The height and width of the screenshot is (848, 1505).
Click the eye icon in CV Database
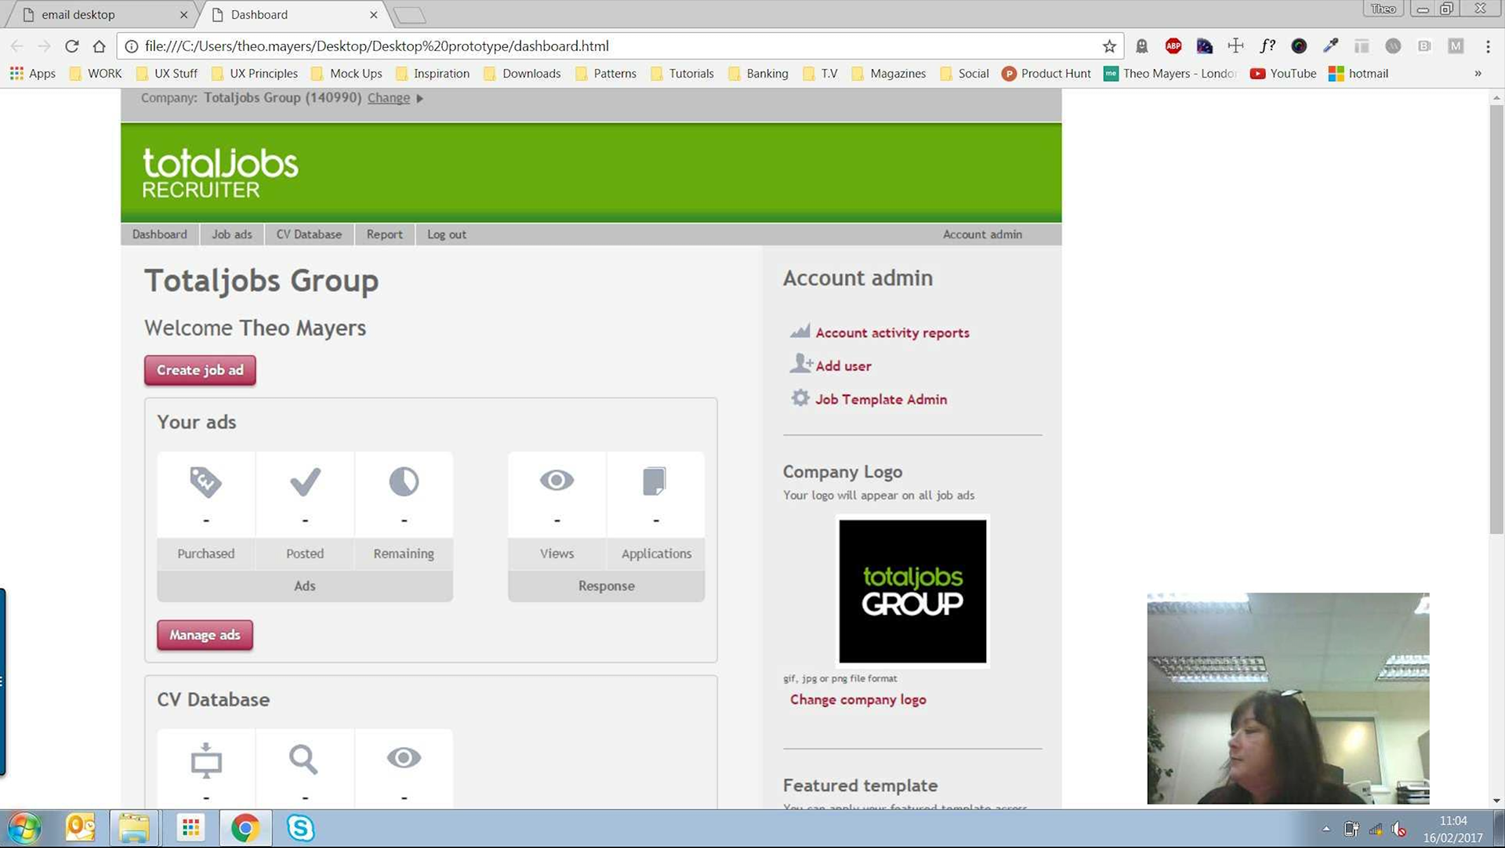point(404,758)
